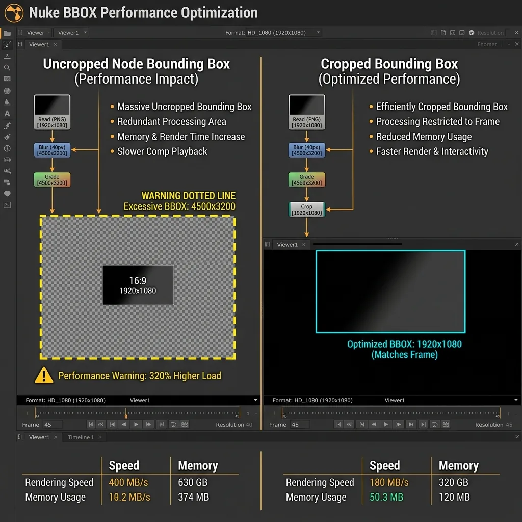The image size is (522, 522).
Task: Click '400 MB/s' rendering speed value
Action: coord(128,482)
